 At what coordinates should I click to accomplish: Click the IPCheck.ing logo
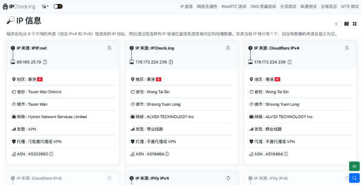(19, 7)
